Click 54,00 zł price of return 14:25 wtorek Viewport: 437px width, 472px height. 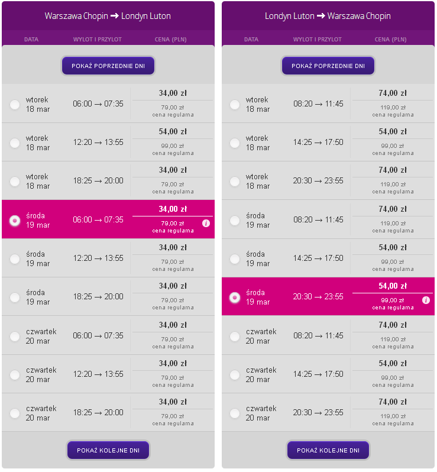(x=393, y=131)
